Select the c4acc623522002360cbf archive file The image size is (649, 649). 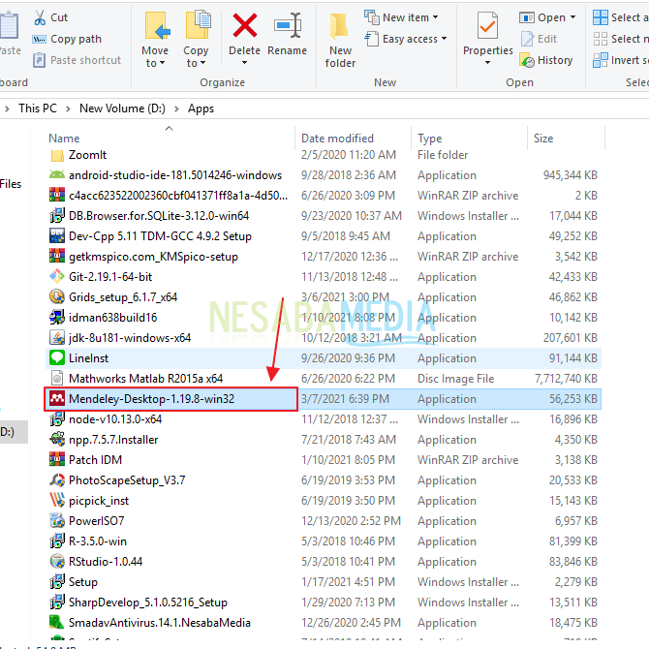[x=178, y=196]
